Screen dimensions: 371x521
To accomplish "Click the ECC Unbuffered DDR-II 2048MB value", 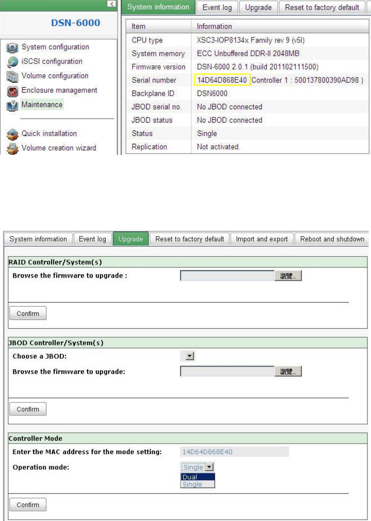I will pos(248,53).
